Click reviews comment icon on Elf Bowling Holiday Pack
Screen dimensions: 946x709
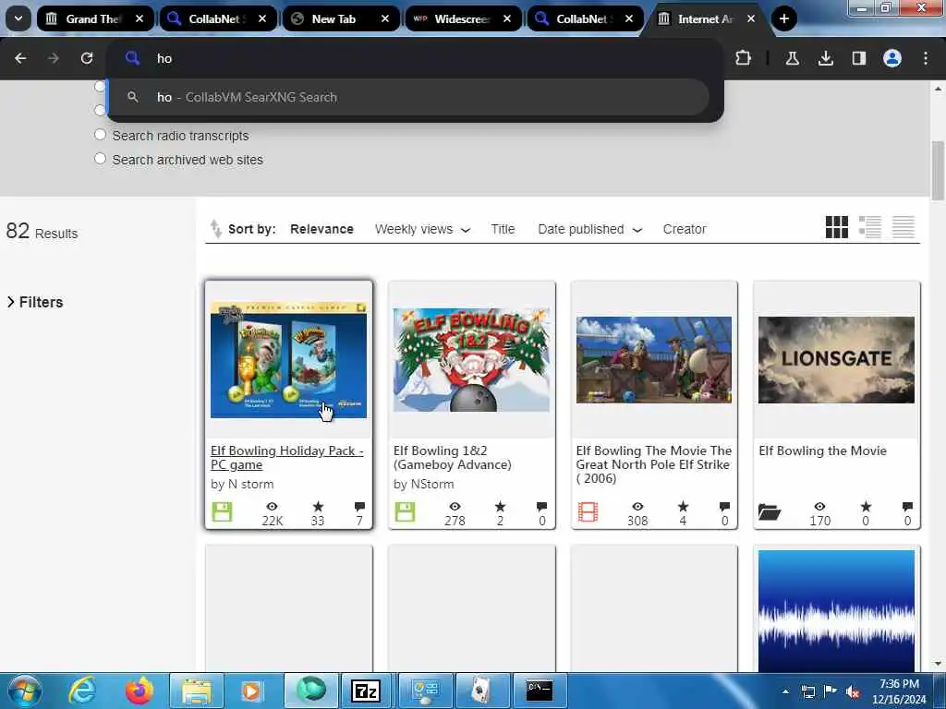pyautogui.click(x=359, y=507)
